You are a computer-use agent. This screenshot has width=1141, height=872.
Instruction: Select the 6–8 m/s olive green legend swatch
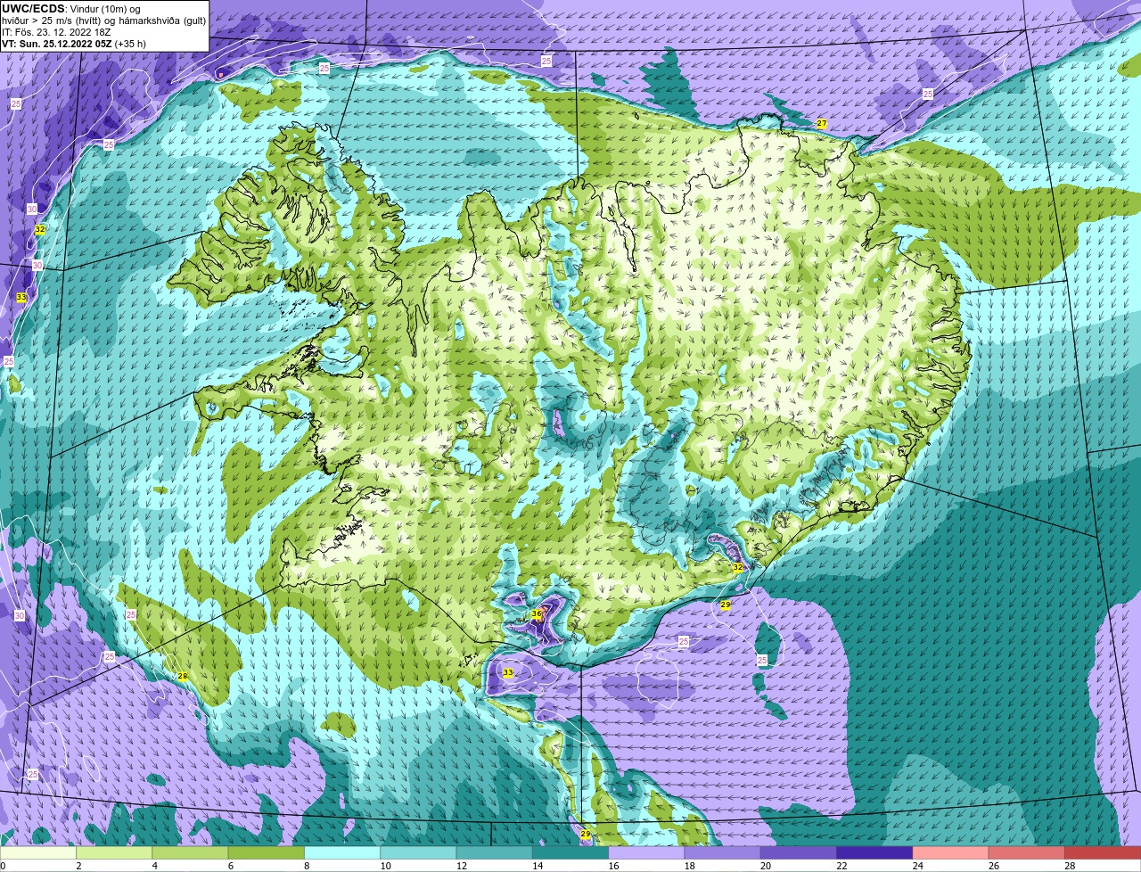[267, 852]
